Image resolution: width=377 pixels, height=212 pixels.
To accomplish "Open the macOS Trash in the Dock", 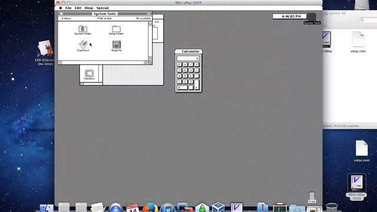I will click(332, 208).
